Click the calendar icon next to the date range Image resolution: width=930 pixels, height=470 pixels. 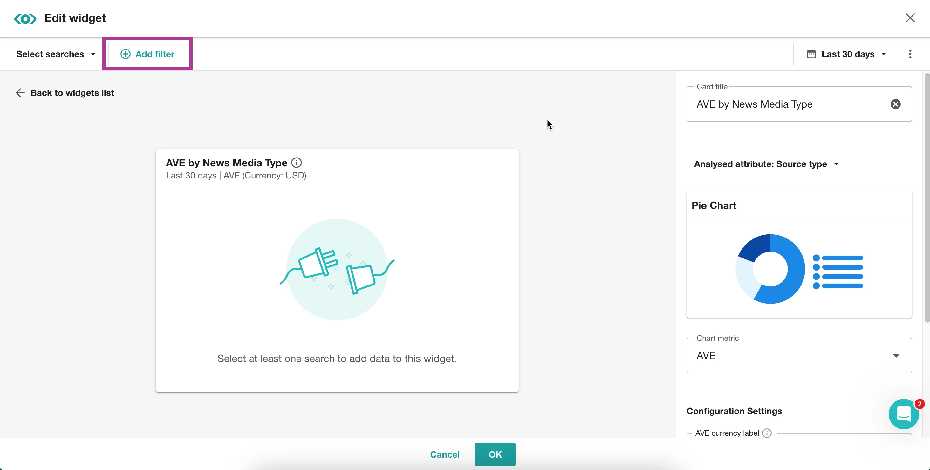pos(811,54)
